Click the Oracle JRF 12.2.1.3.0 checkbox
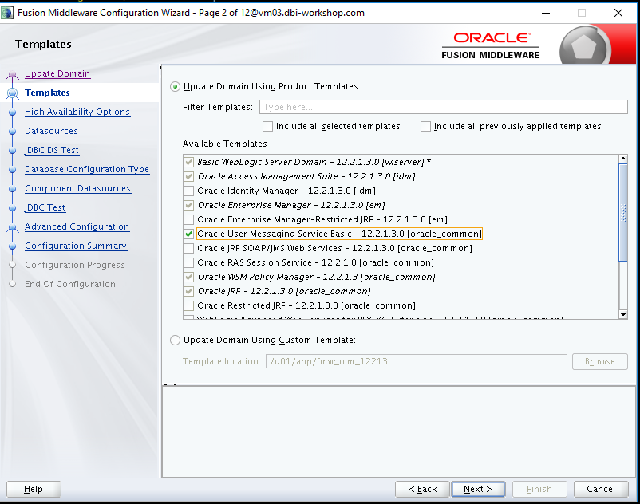Image resolution: width=640 pixels, height=504 pixels. (x=188, y=291)
